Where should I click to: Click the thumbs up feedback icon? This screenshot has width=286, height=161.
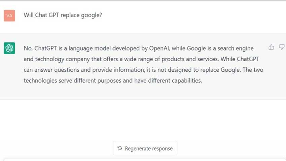[x=271, y=47]
